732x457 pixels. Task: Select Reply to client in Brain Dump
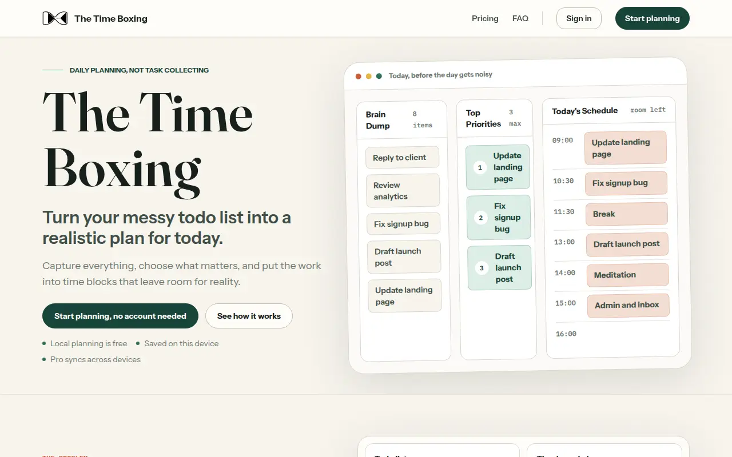403,157
